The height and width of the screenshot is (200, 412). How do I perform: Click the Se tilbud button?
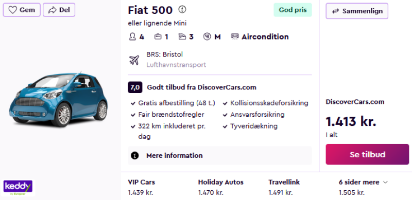tap(367, 154)
